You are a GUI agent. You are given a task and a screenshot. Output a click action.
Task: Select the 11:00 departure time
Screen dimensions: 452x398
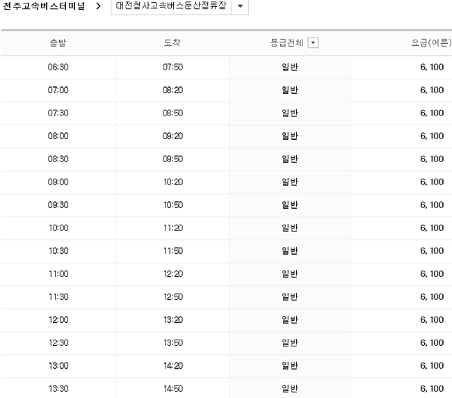[x=58, y=273]
